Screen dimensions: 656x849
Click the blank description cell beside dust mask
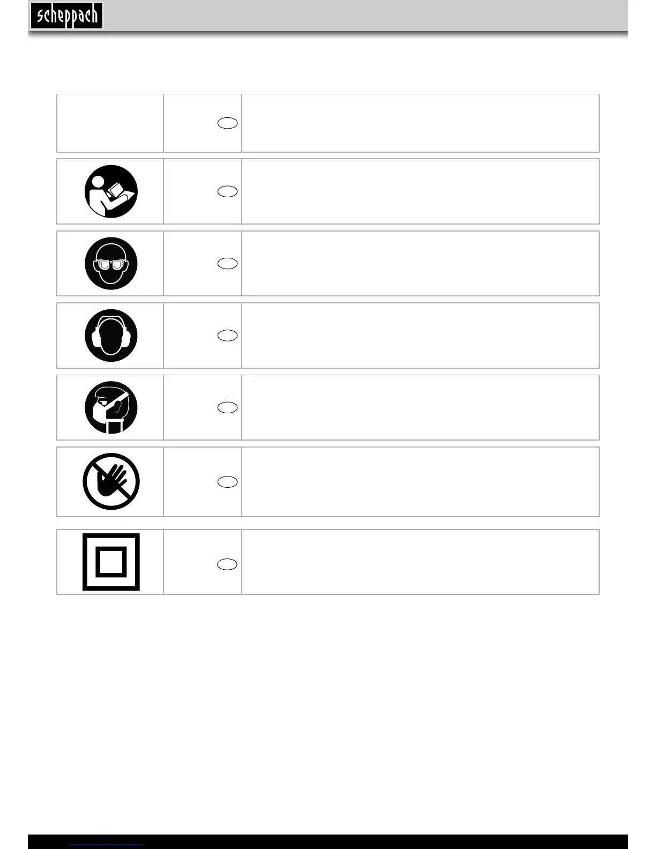(420, 407)
